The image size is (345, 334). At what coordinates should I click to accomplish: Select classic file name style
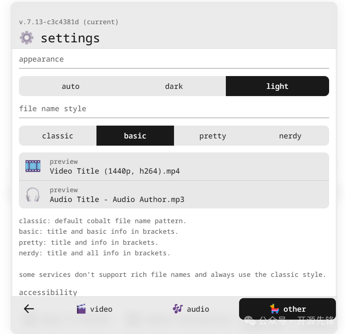(x=57, y=136)
